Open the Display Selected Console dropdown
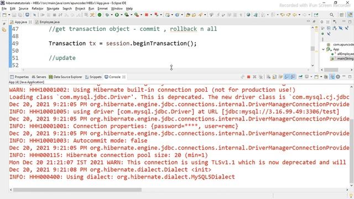The height and width of the screenshot is (199, 354). (x=311, y=77)
